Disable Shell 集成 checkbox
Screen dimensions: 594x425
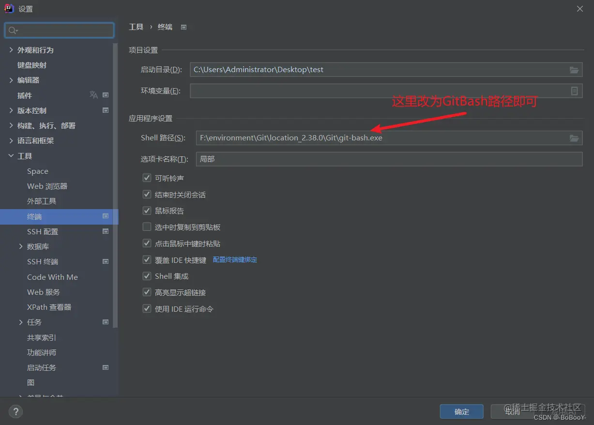(x=147, y=276)
